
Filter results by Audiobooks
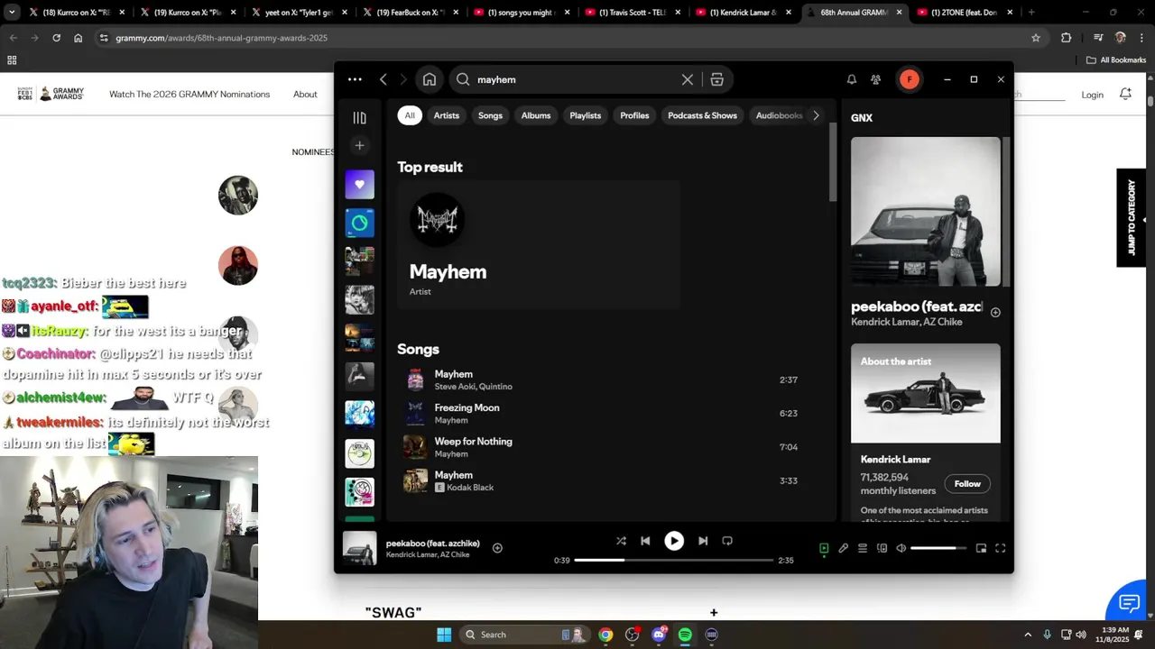[x=779, y=115]
